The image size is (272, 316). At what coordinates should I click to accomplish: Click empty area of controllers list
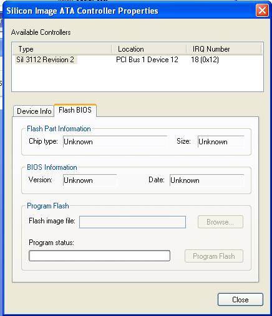point(137,78)
